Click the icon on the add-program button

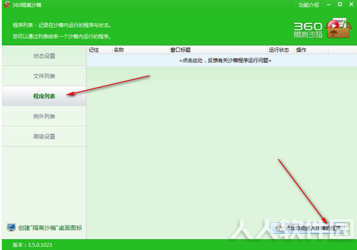(278, 228)
